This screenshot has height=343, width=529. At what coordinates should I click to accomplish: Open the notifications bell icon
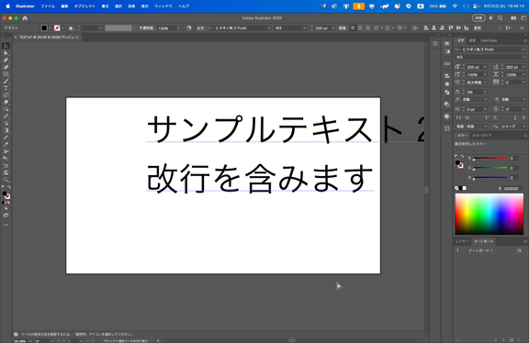(x=491, y=17)
